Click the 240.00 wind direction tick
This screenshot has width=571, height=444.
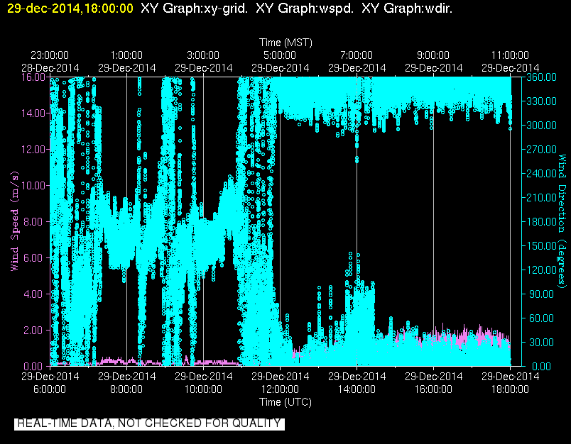point(541,174)
